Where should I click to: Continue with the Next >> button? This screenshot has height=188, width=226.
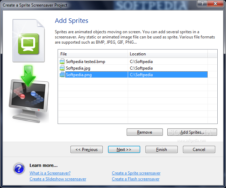124,150
